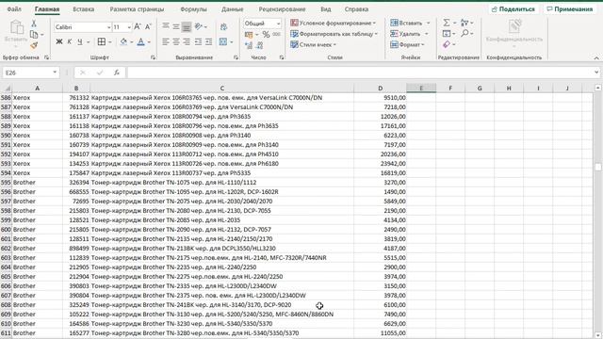
Task: Apply Comma Style 000 format
Action: (276, 34)
